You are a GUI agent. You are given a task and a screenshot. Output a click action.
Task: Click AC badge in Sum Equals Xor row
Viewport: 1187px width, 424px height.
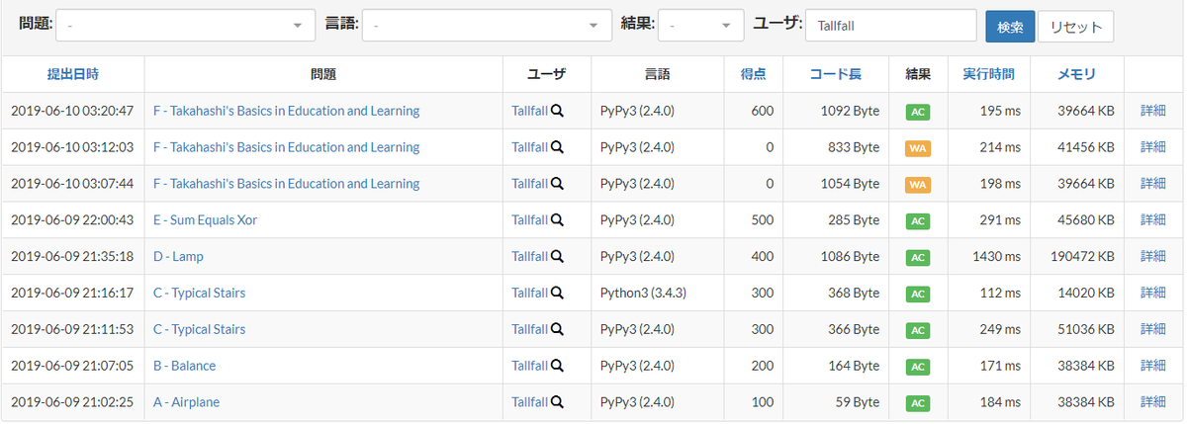[x=918, y=221]
